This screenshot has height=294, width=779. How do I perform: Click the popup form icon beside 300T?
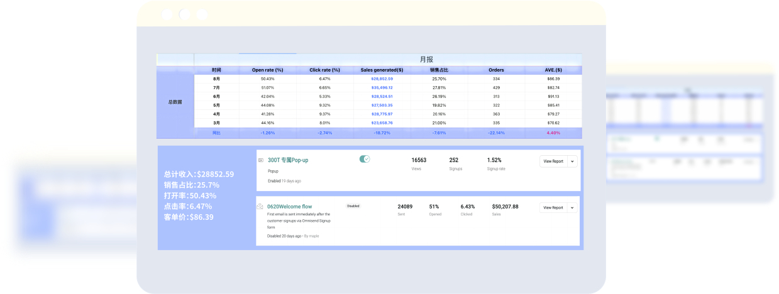point(261,160)
